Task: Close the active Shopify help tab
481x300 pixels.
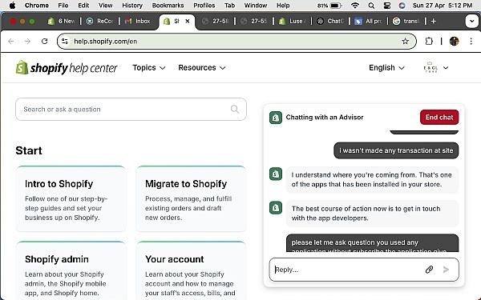Action: click(x=188, y=21)
